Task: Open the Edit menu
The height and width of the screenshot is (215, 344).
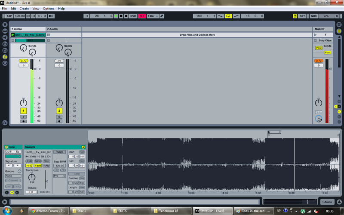Action: 13,9
